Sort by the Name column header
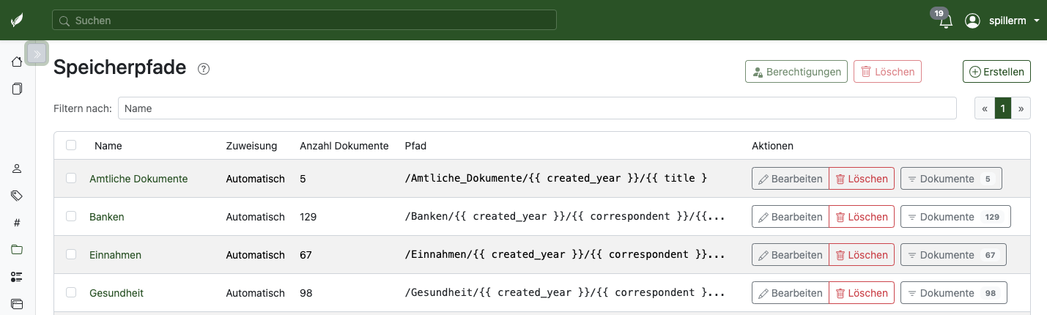Image resolution: width=1047 pixels, height=315 pixels. 108,146
